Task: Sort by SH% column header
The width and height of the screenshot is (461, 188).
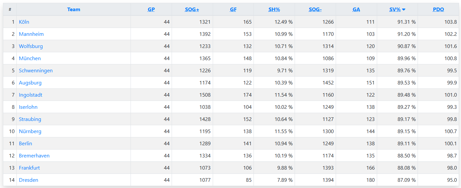Action: [x=274, y=10]
